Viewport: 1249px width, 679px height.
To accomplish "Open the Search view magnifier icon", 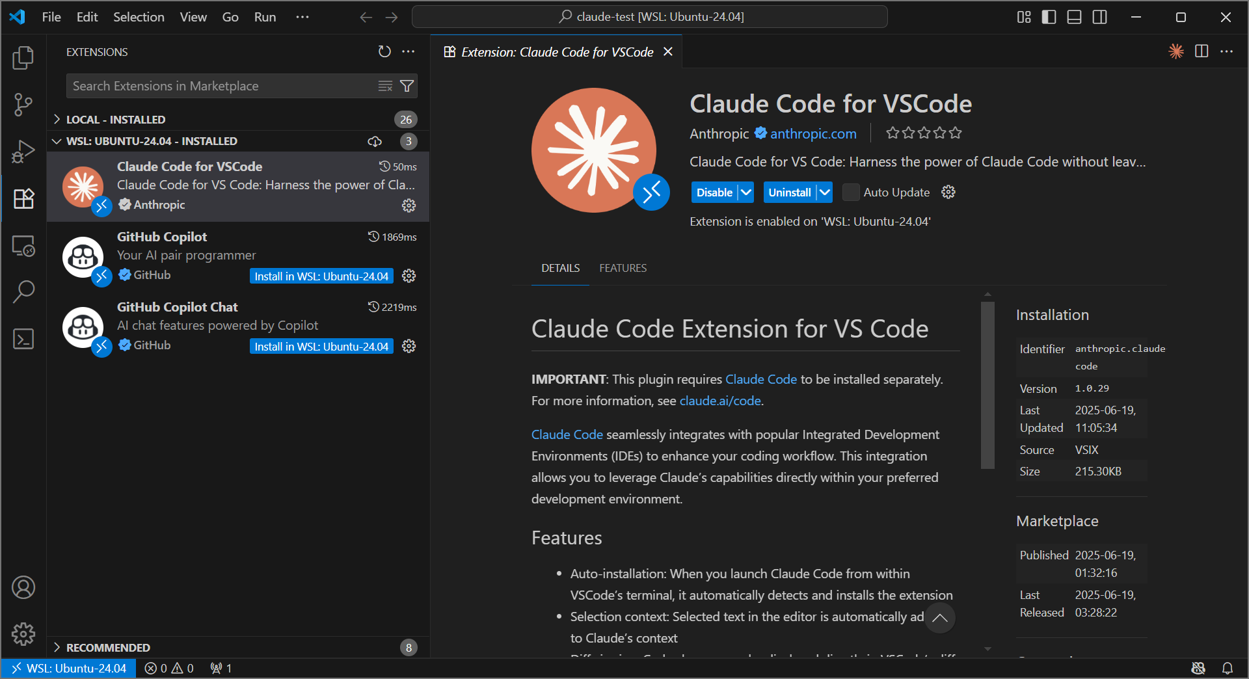I will [23, 292].
